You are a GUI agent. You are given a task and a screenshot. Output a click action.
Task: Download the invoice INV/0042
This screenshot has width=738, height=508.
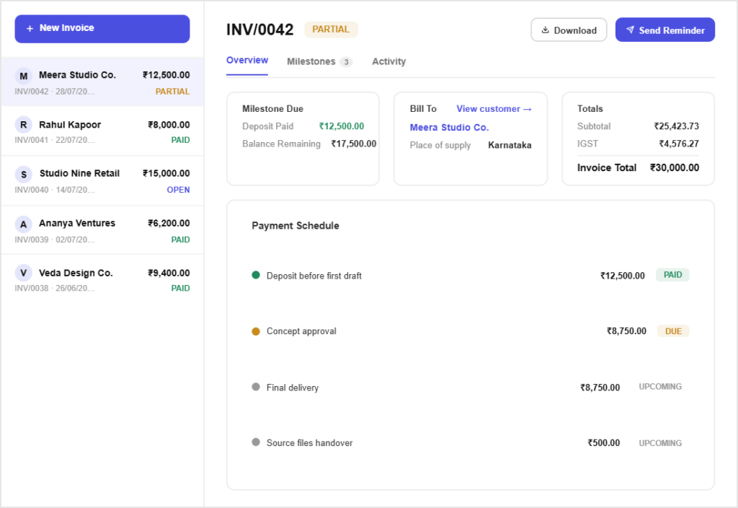(569, 30)
